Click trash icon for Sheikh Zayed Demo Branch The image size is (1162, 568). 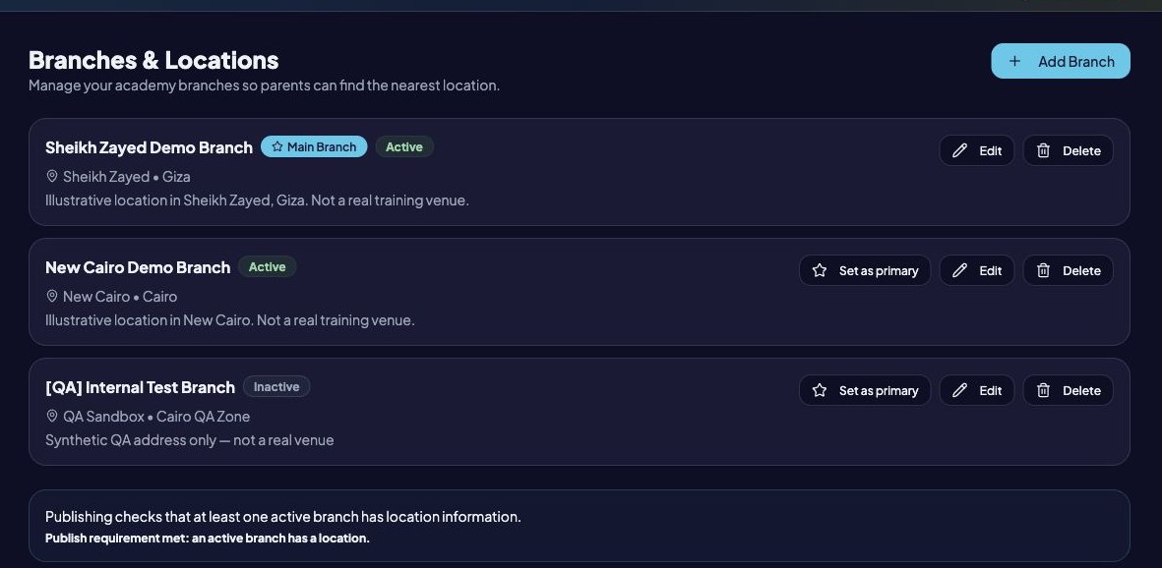pyautogui.click(x=1043, y=150)
